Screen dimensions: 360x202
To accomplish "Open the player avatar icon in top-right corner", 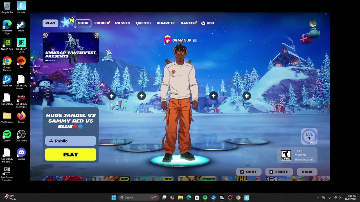I will pos(313,24).
